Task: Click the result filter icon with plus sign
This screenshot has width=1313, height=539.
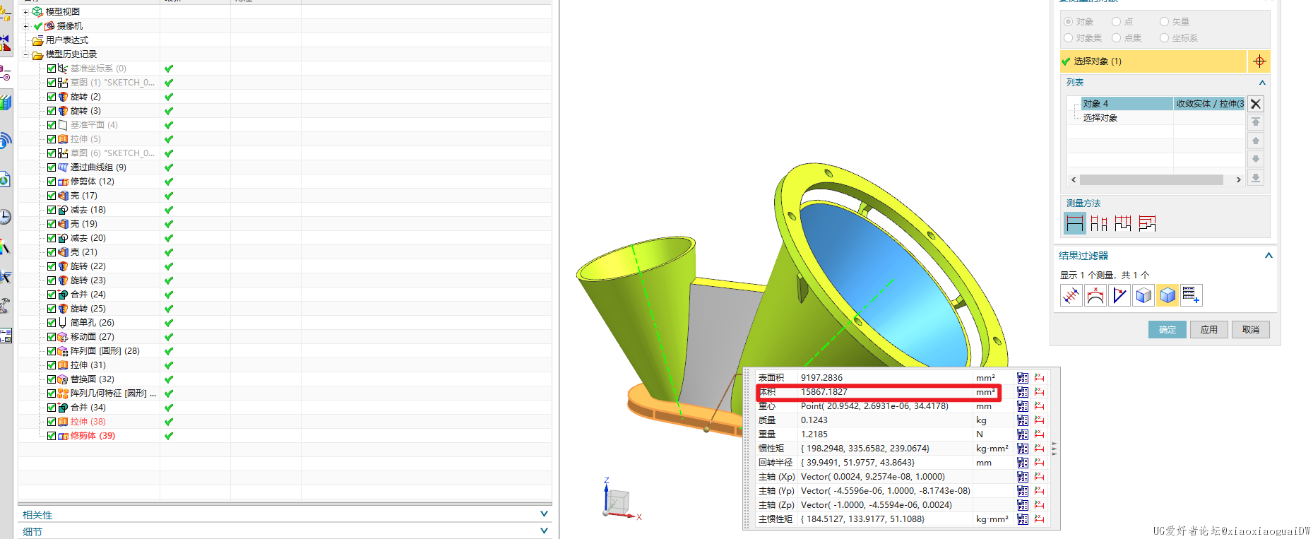Action: click(x=1191, y=295)
